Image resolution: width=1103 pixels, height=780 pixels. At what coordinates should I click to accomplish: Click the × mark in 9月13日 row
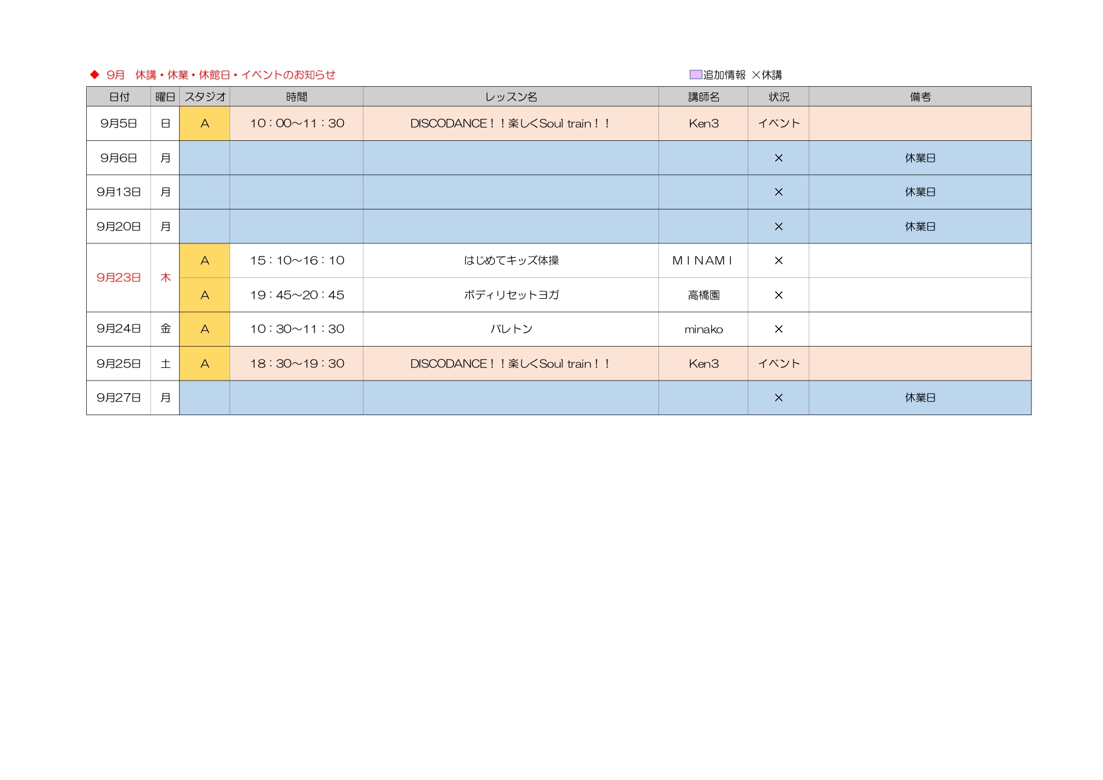779,192
